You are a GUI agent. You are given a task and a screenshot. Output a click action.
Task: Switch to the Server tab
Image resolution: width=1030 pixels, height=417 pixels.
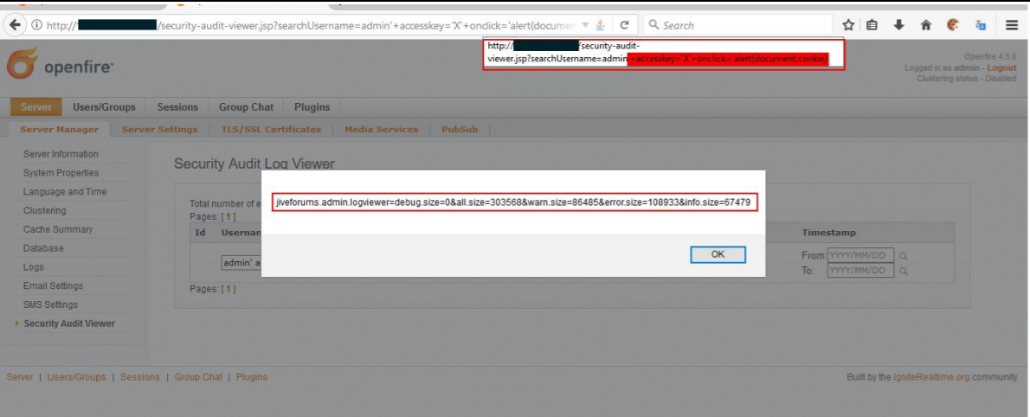(36, 107)
